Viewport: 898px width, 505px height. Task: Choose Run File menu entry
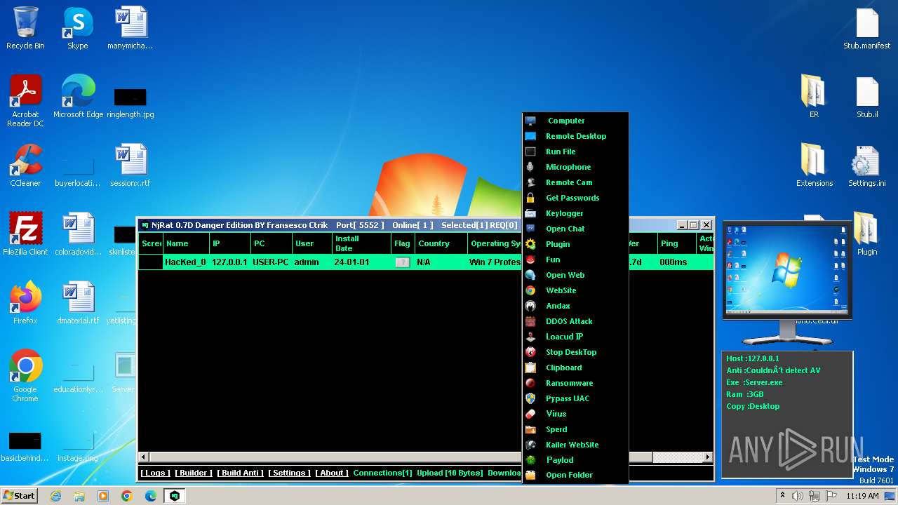coord(575,151)
